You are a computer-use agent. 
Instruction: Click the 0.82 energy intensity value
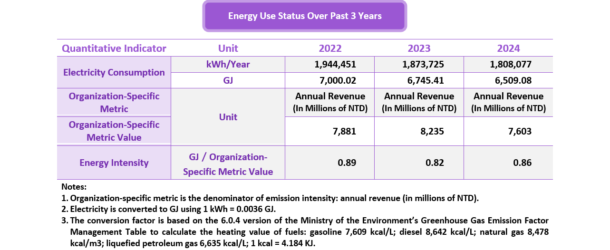click(435, 163)
